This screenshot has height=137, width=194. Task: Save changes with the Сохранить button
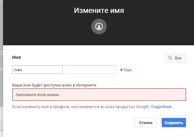[x=174, y=123]
